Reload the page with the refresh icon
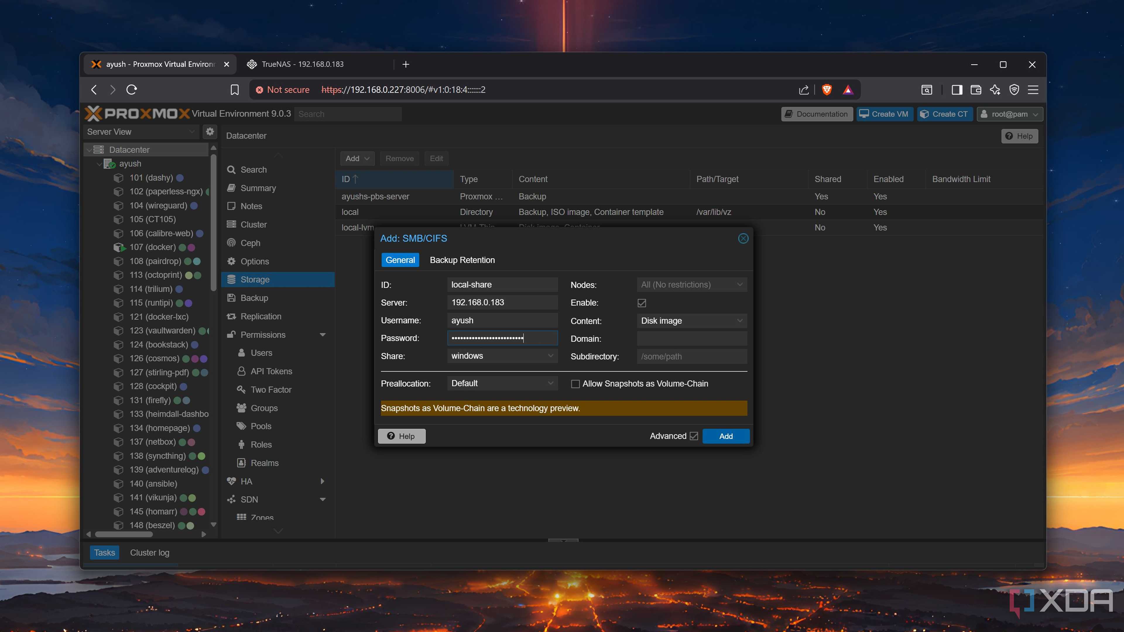This screenshot has height=632, width=1124. pos(131,90)
